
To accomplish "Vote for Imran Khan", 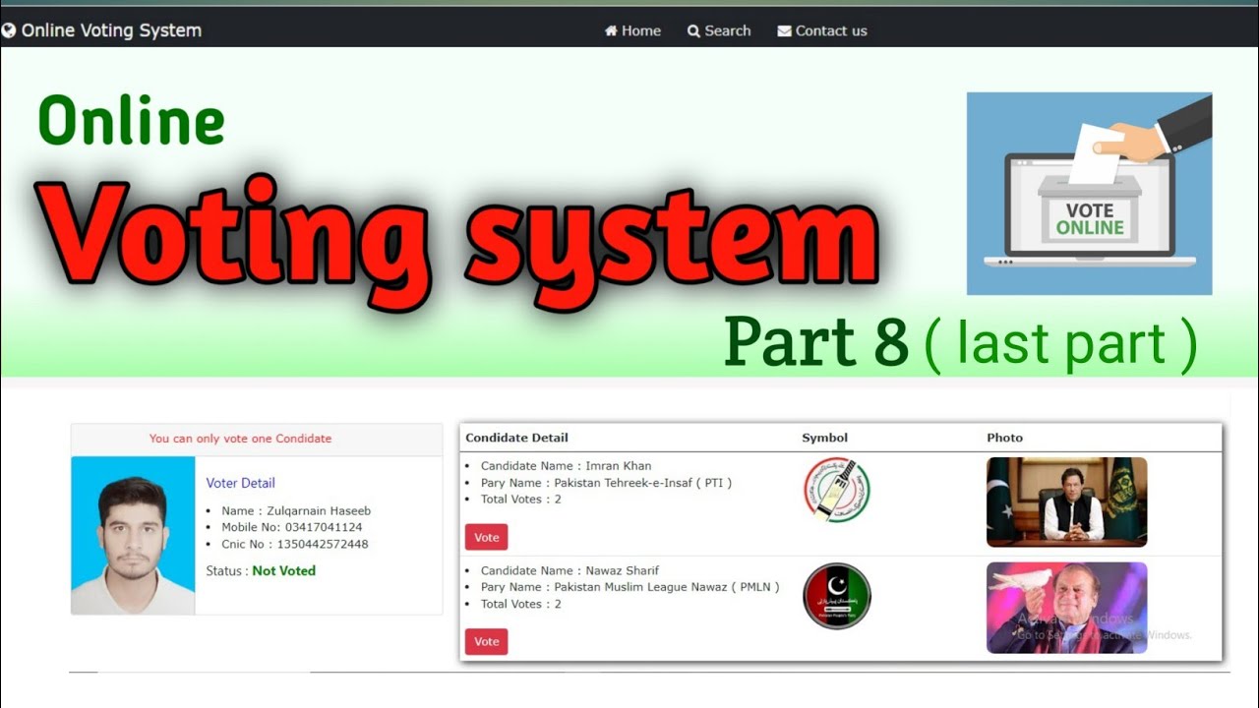I will [487, 537].
